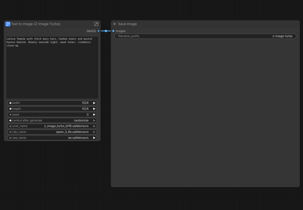303x210 pixels.
Task: Open z_image_turbo_bf16.safetensors model list
Action: [x=66, y=126]
